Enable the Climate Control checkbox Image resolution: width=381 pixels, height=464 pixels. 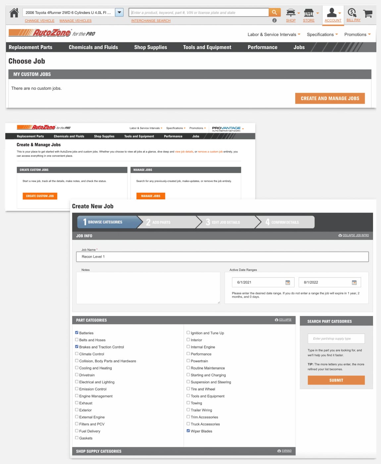77,354
